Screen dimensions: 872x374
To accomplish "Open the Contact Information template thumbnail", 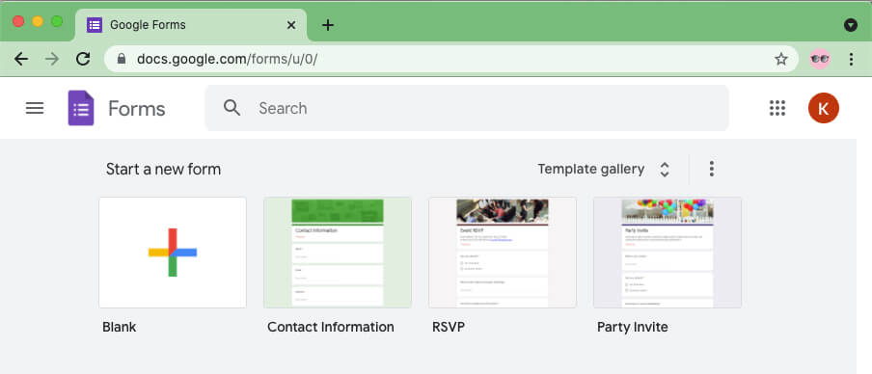I will (x=338, y=253).
